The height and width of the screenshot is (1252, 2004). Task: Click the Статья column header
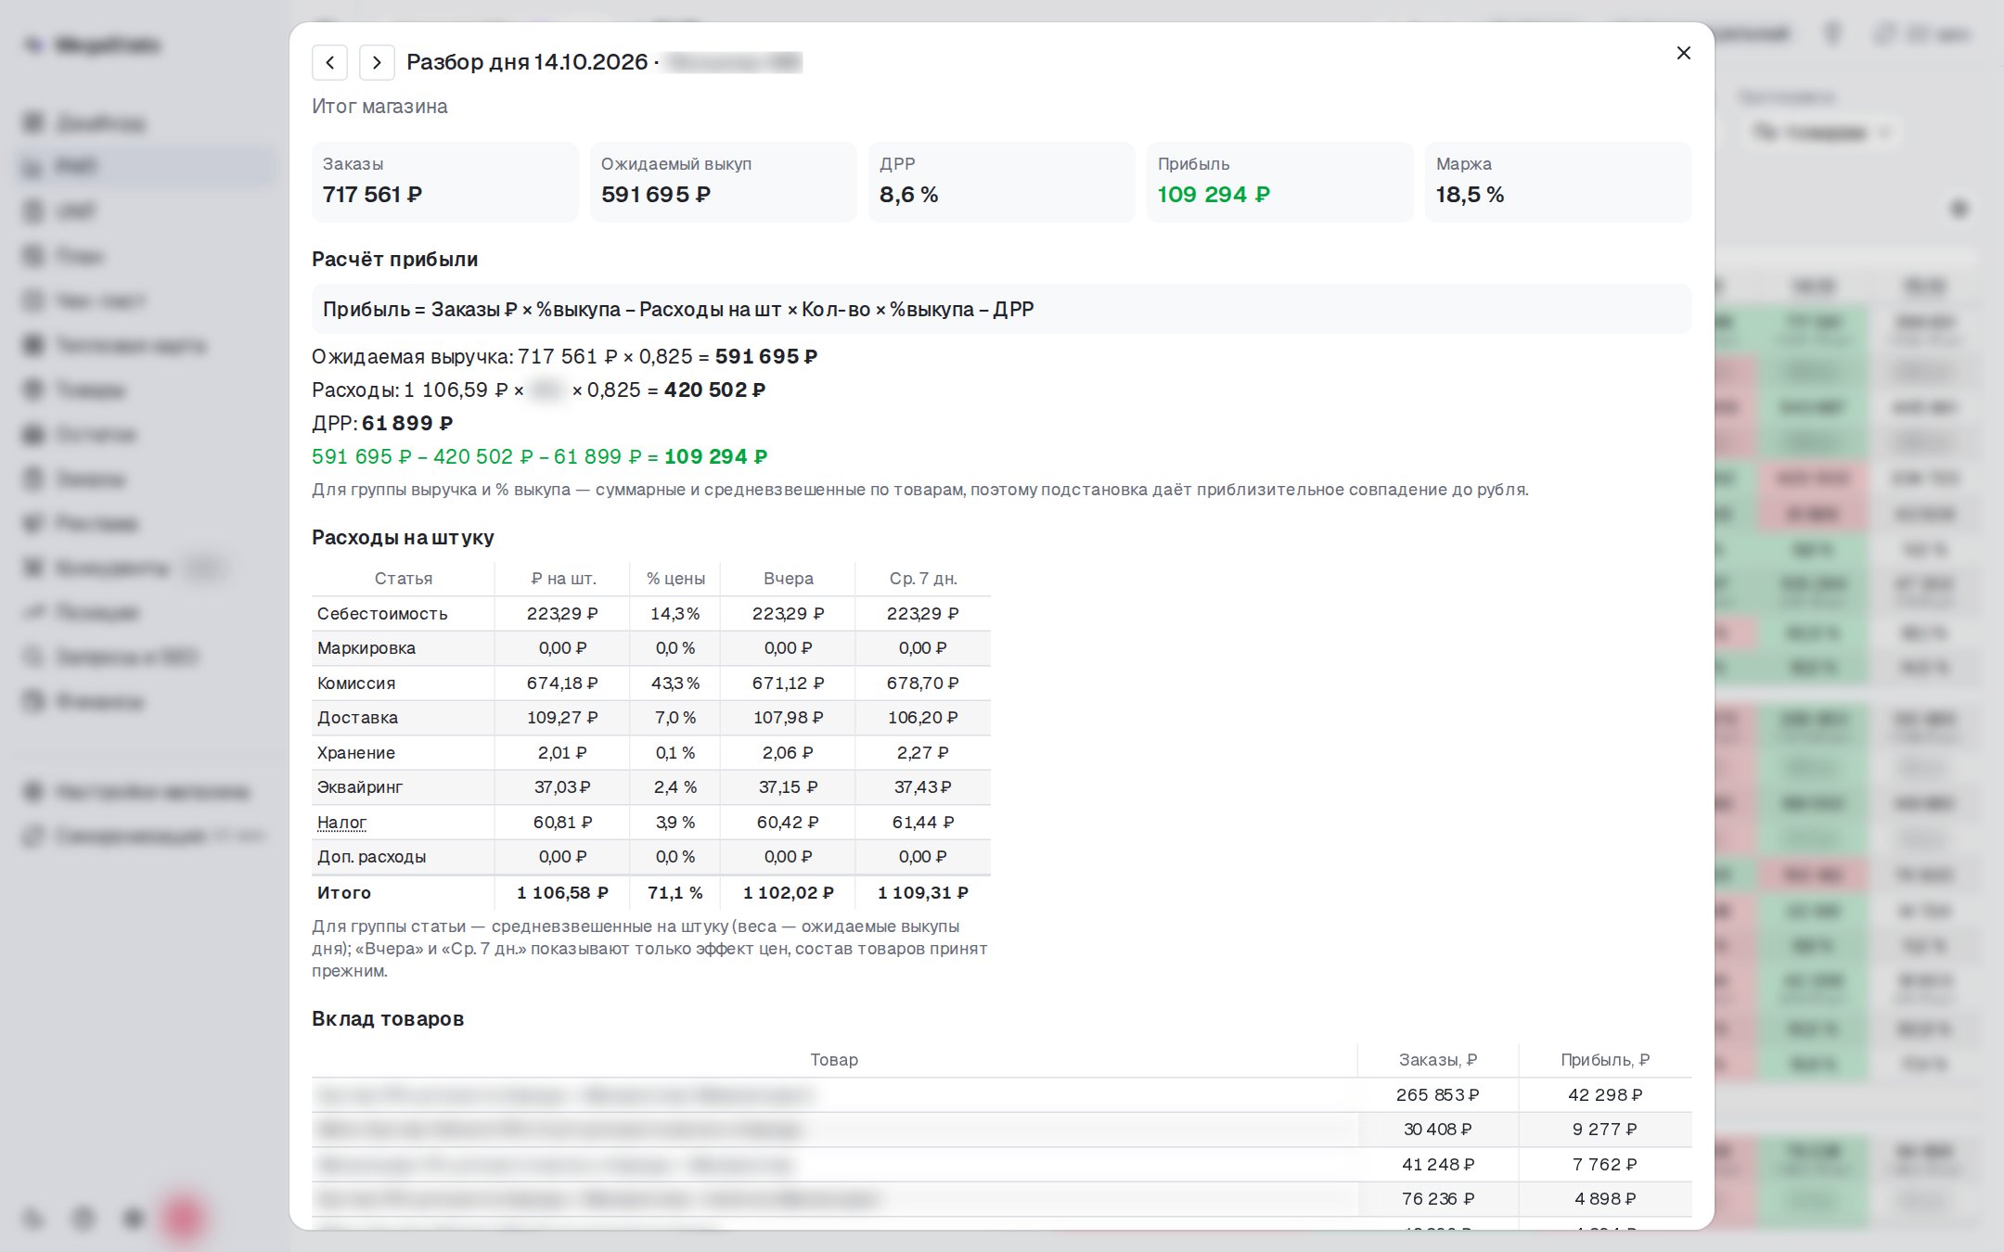(x=403, y=579)
